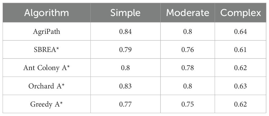Click the Algorithm column header

47,13
